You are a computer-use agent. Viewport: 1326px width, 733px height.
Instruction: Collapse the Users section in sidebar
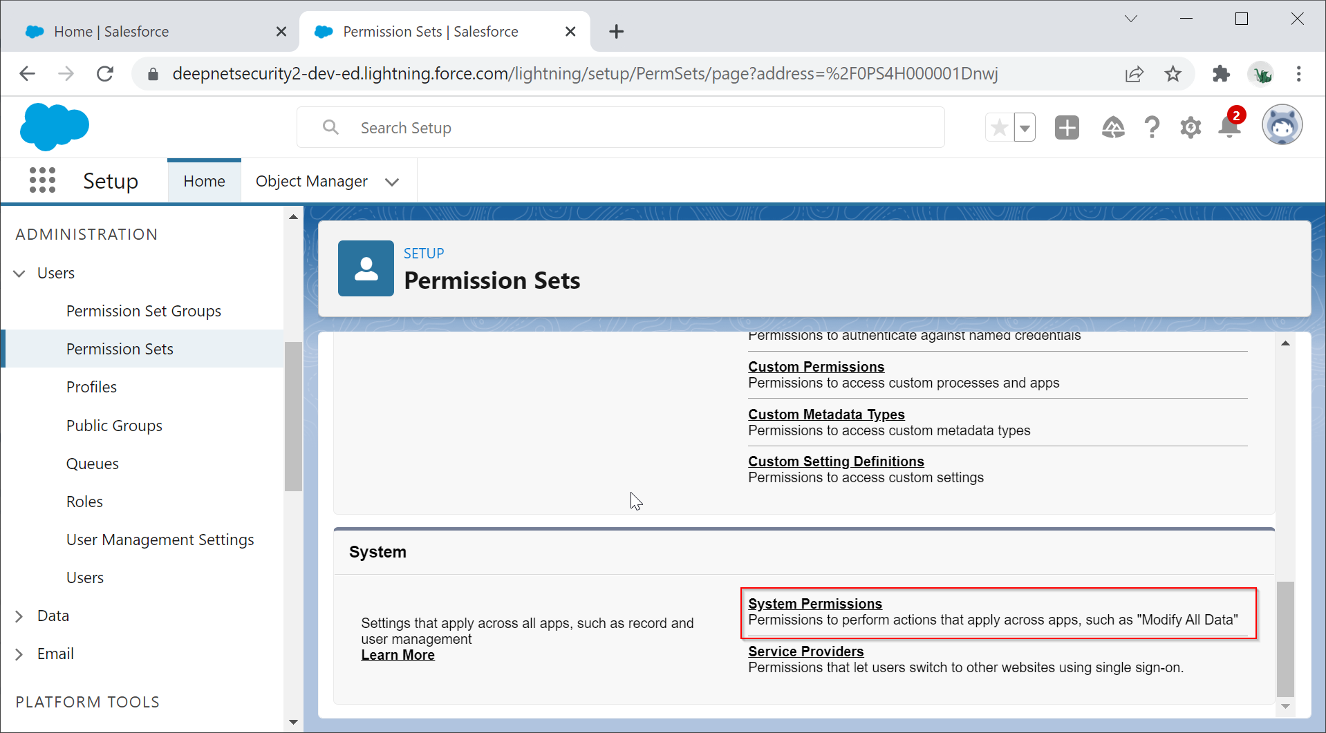pyautogui.click(x=19, y=274)
